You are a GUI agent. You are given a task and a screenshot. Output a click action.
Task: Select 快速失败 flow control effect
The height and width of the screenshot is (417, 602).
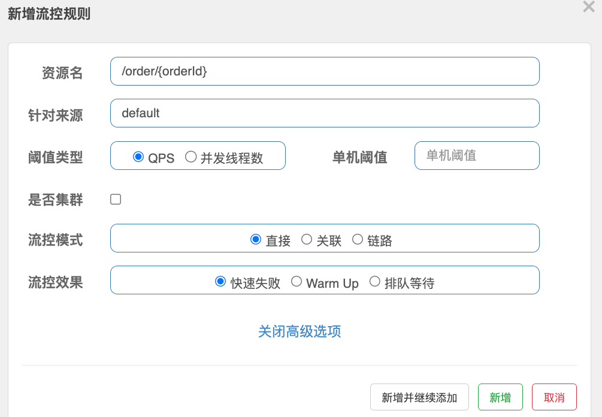[x=220, y=282]
